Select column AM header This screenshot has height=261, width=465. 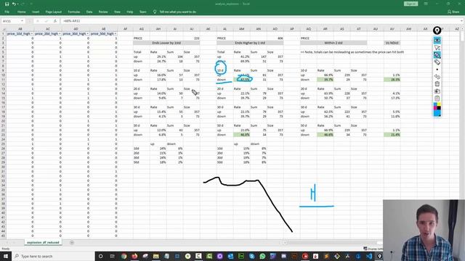[x=242, y=29]
